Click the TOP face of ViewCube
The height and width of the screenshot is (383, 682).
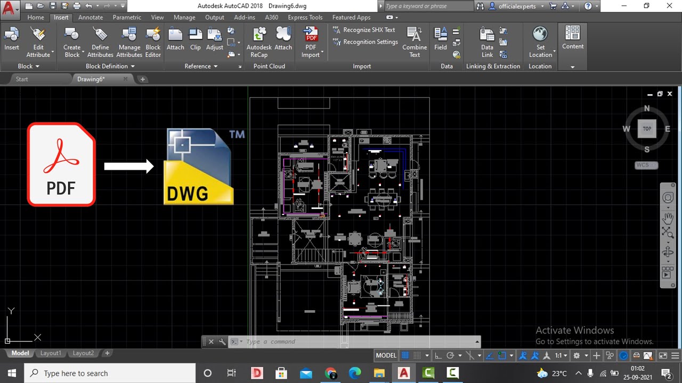click(x=647, y=129)
